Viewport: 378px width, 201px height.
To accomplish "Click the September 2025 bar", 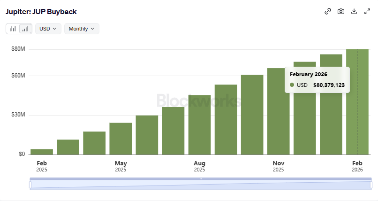I will 226,119.
